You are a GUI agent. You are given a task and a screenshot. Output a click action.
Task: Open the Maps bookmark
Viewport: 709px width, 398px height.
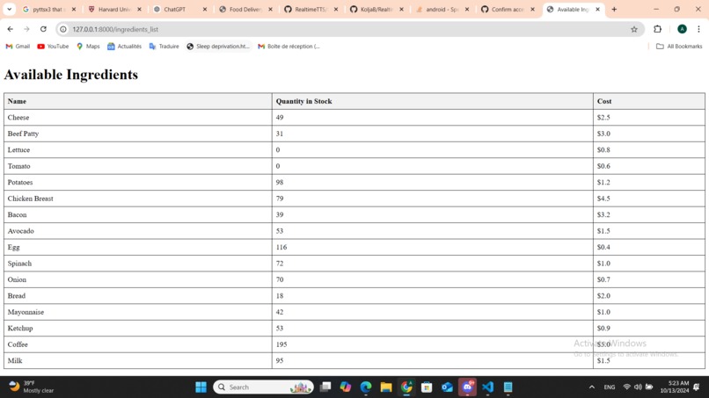click(x=88, y=46)
